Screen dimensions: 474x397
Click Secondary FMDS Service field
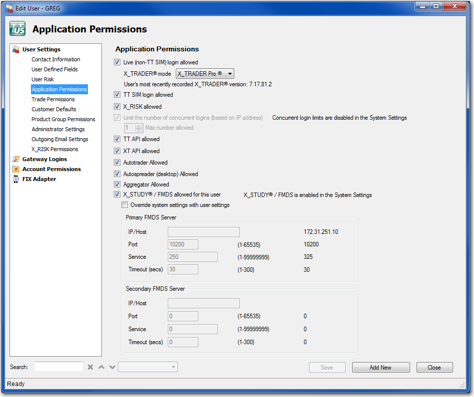[x=193, y=329]
